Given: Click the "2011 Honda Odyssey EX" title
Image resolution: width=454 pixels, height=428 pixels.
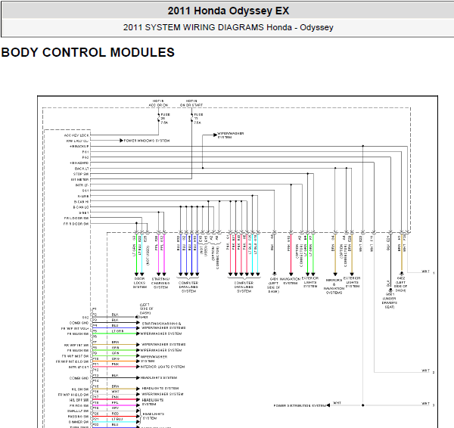Looking at the screenshot, I should click(x=229, y=11).
